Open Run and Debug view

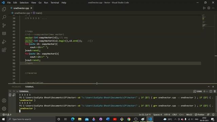pyautogui.click(x=4, y=42)
